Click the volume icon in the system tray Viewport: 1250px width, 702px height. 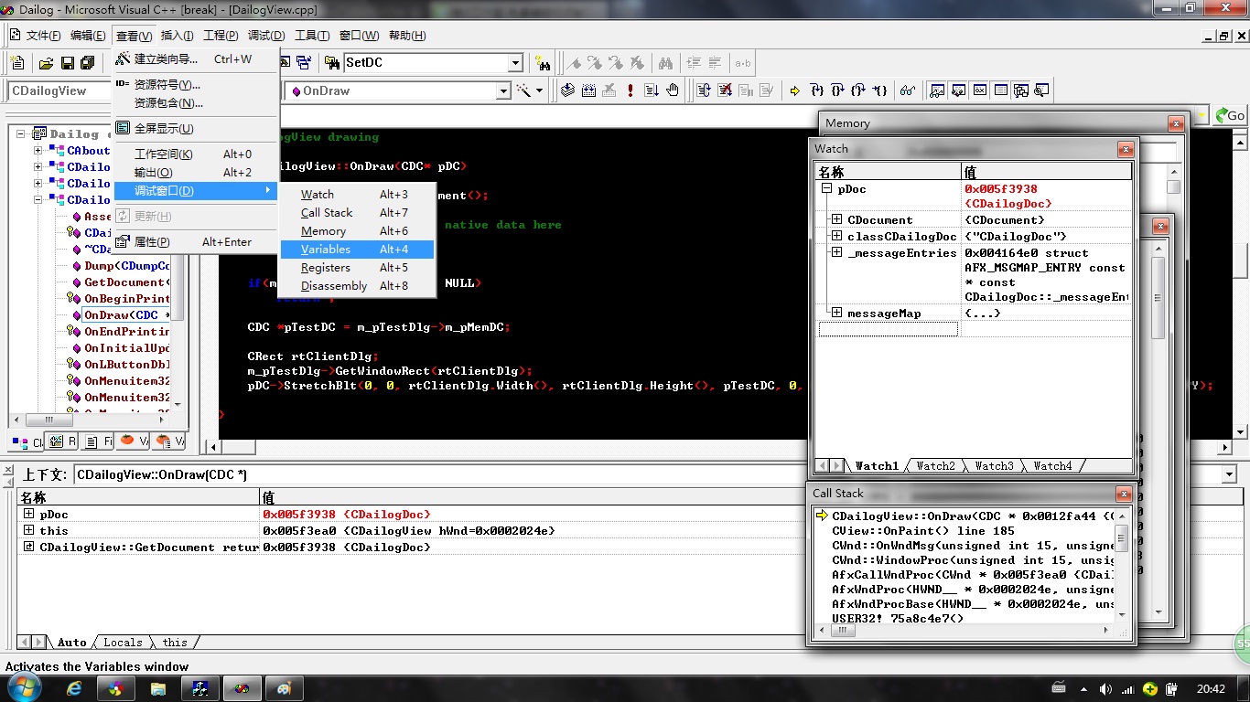1106,689
